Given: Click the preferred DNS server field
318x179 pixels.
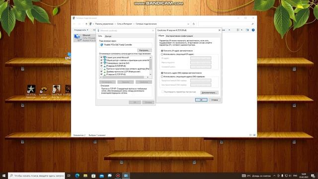Looking at the screenshot, I should 201,81.
